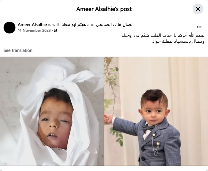Click the 14 November 2023 timestamp
This screenshot has height=171, width=208.
(x=34, y=31)
